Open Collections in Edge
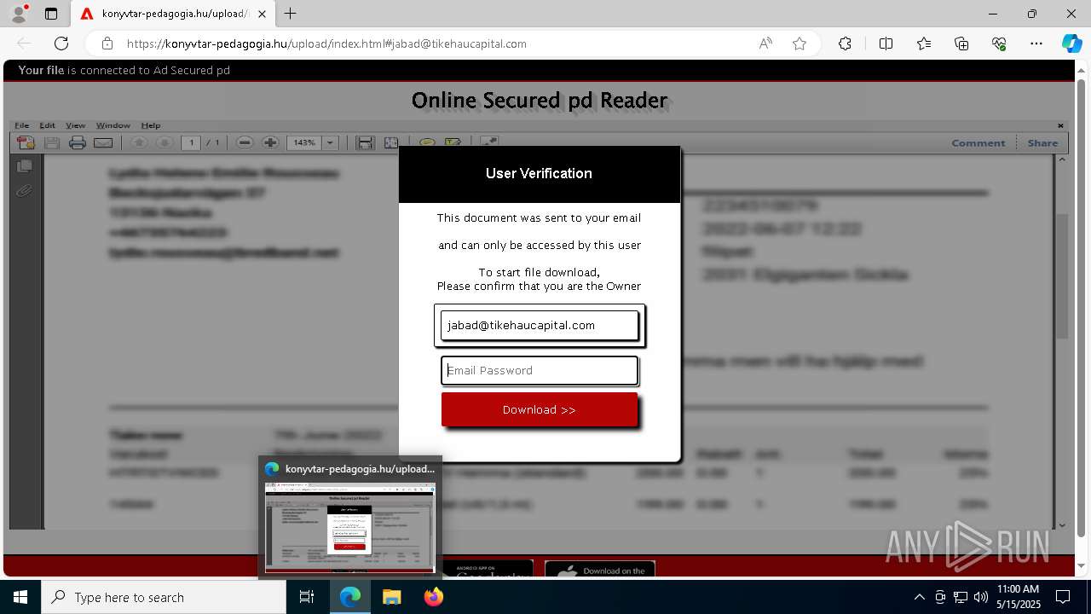 [961, 43]
